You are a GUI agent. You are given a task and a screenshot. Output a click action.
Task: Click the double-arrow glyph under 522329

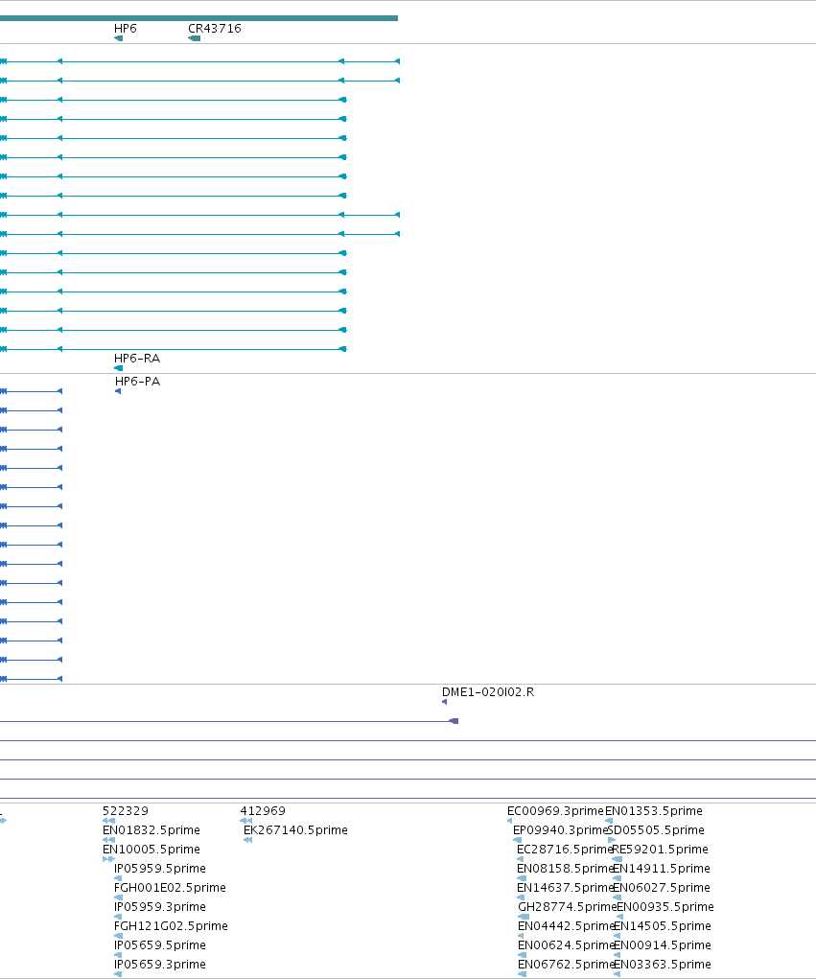[108, 821]
